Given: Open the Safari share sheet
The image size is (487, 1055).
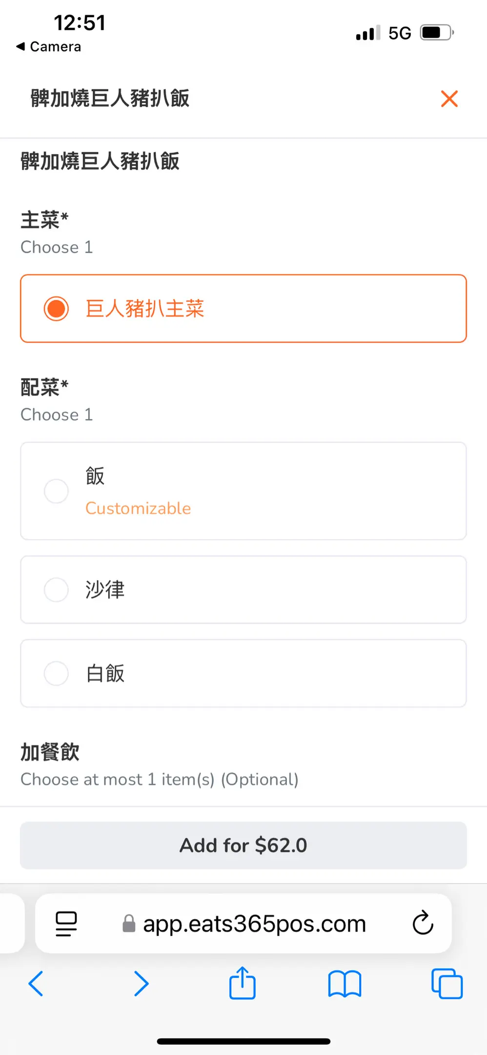Looking at the screenshot, I should click(243, 983).
